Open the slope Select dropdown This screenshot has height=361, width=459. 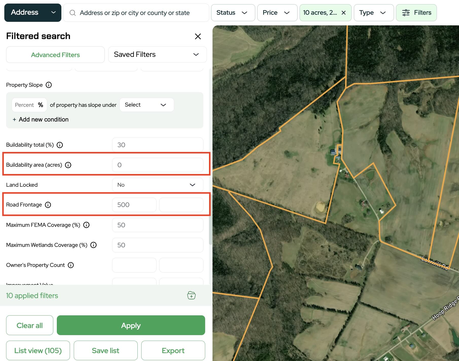coord(147,105)
